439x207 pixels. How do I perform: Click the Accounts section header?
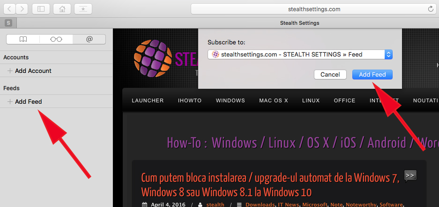pos(16,57)
